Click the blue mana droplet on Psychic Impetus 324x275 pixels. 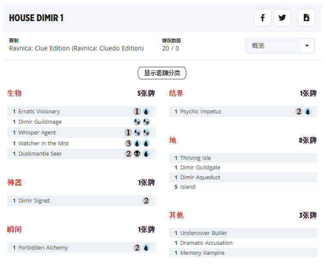pyautogui.click(x=308, y=112)
